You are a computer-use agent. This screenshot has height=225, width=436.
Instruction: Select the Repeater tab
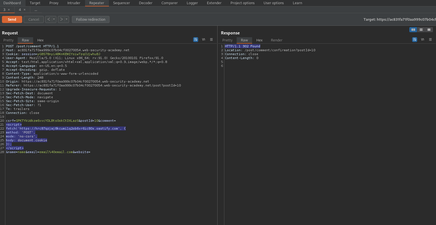coord(97,3)
